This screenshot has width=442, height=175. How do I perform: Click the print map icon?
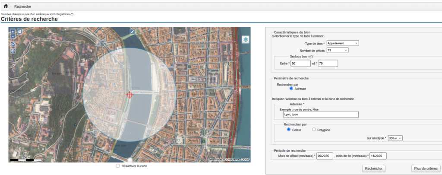(x=19, y=32)
